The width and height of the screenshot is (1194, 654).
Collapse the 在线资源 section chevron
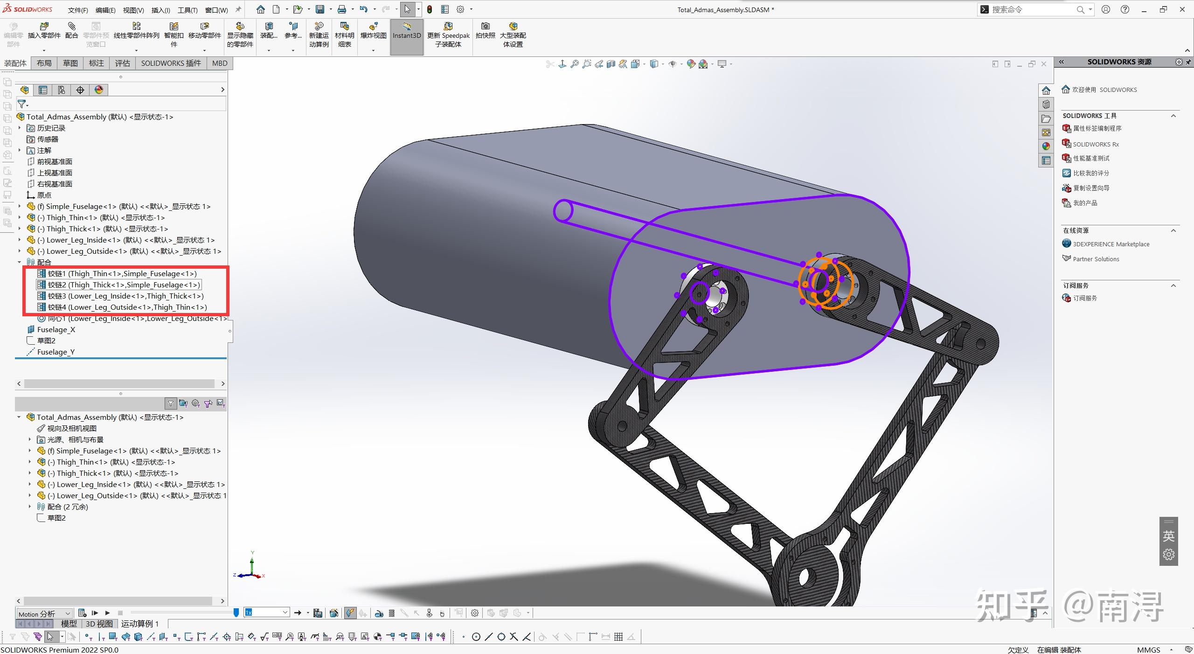pyautogui.click(x=1174, y=230)
